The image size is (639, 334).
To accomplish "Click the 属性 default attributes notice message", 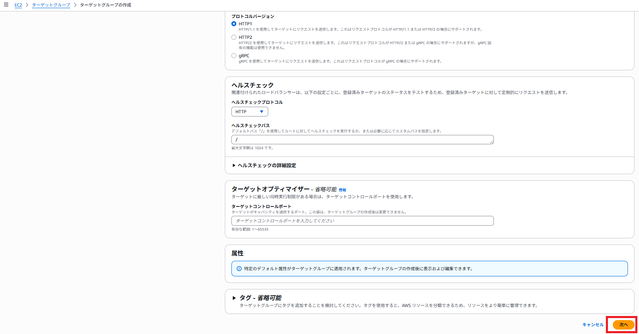I will tap(358, 269).
